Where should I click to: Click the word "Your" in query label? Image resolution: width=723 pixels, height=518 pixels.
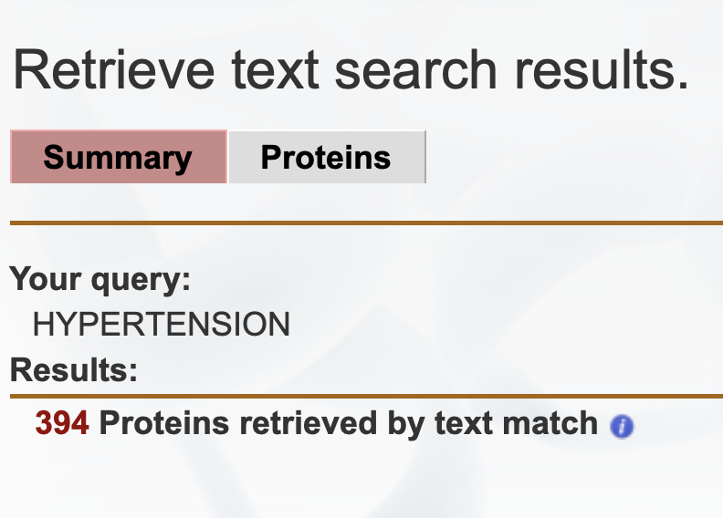46,279
